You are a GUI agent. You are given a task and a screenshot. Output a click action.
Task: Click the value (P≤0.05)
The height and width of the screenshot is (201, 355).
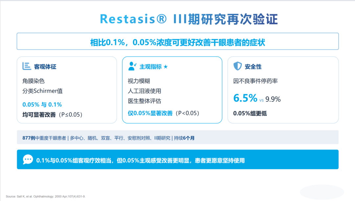[x=70, y=115]
